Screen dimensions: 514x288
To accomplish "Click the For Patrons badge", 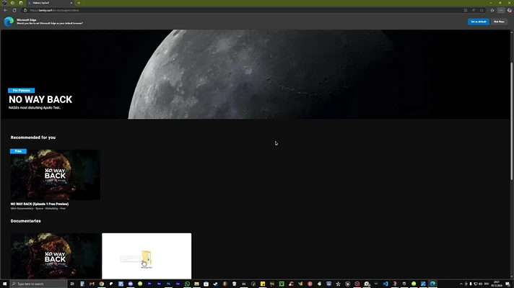I will (22, 91).
